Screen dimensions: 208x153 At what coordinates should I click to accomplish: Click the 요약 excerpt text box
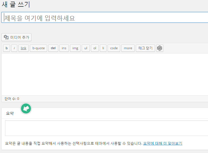106,128
